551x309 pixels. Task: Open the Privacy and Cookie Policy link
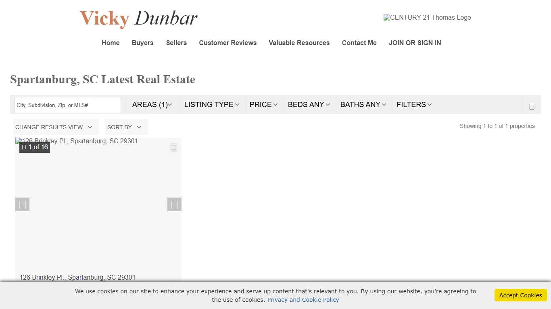click(x=303, y=300)
